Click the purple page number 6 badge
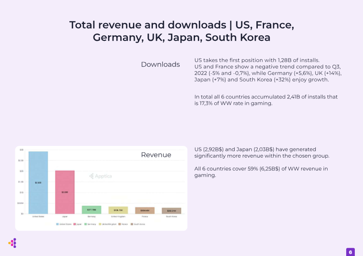 (350, 252)
